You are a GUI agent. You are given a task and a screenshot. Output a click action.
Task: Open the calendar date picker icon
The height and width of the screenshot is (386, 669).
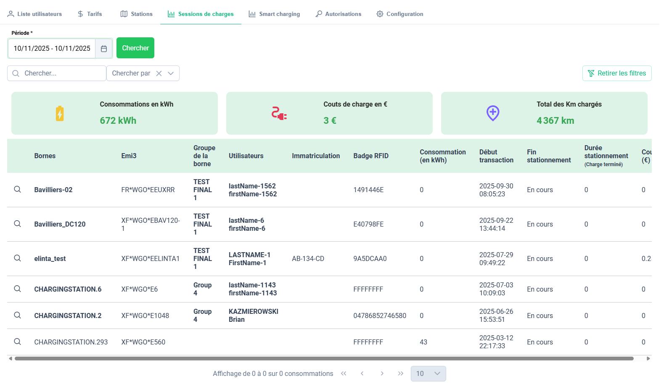[x=104, y=49]
